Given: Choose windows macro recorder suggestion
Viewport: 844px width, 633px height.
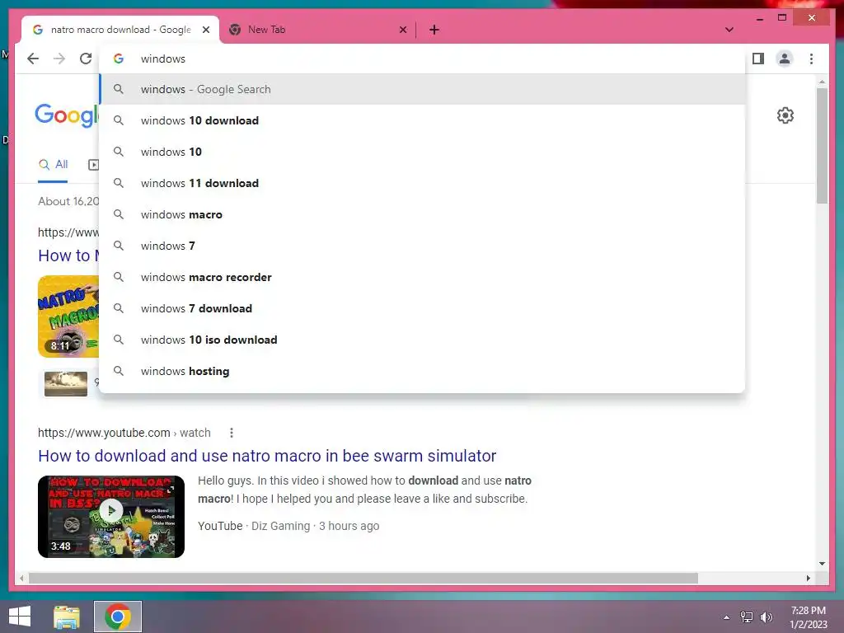Looking at the screenshot, I should pyautogui.click(x=423, y=277).
